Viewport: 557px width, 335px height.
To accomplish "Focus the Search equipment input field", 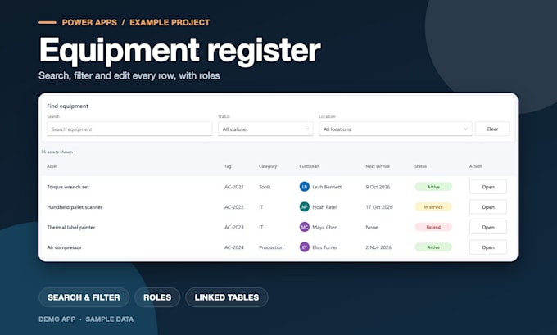I will click(129, 129).
